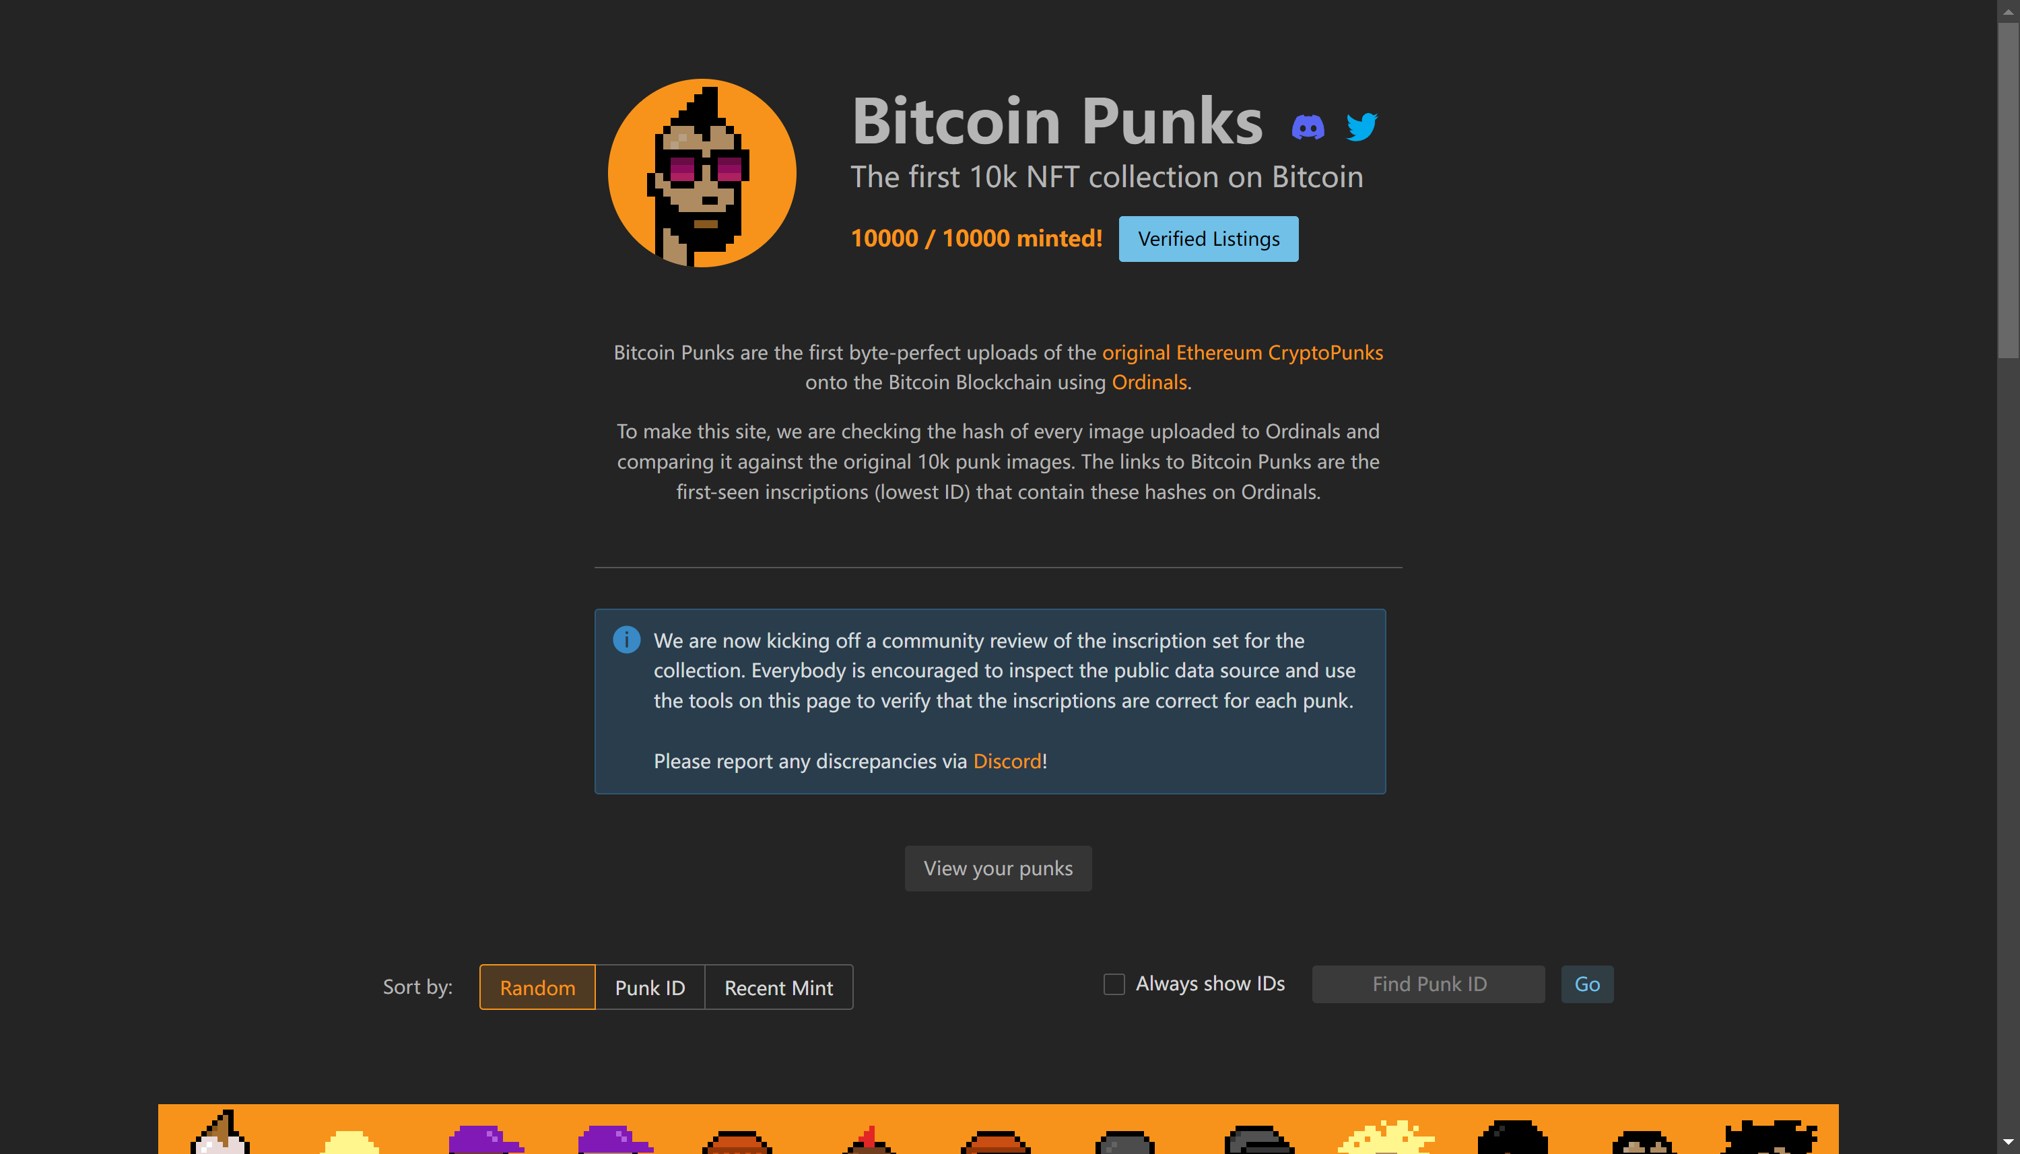The height and width of the screenshot is (1154, 2020).
Task: Click the Go button
Action: tap(1586, 984)
